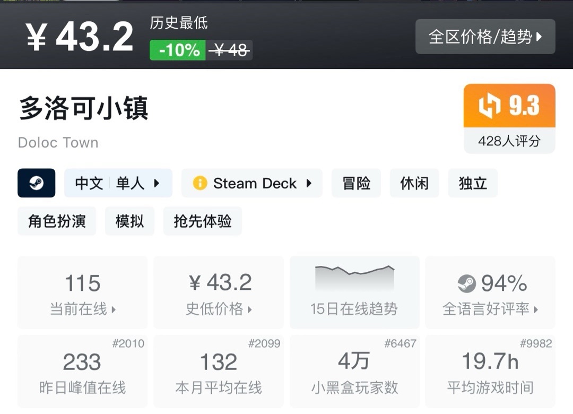Click the Xiaoheihe logo on 9.3 score
Image resolution: width=573 pixels, height=414 pixels.
(489, 106)
